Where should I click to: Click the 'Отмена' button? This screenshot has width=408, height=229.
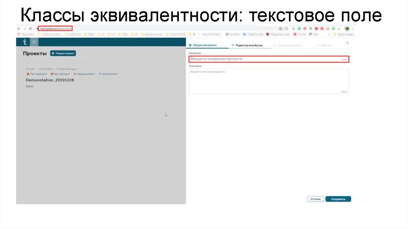tap(316, 199)
